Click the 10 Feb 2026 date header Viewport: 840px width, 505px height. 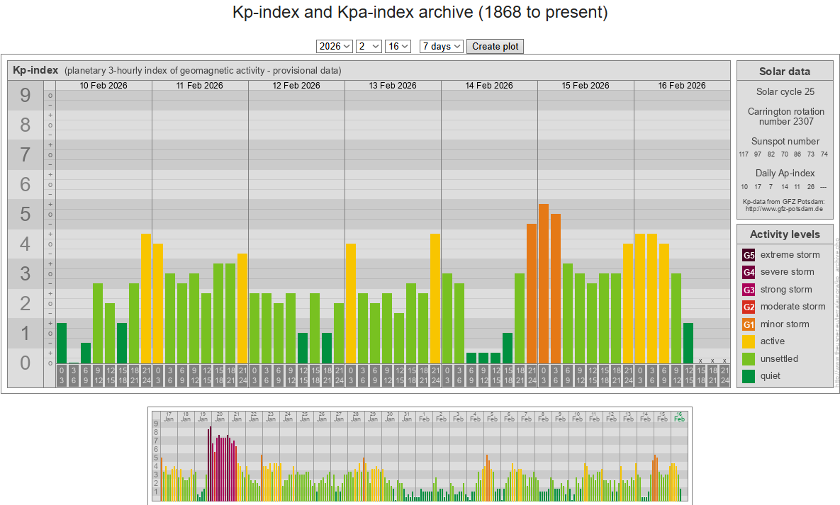coord(103,86)
